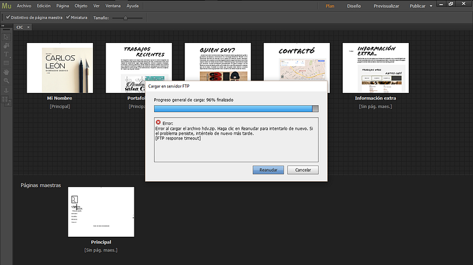Select the Zoom magnifier tool
Screen dimensions: 473x265
[6, 81]
